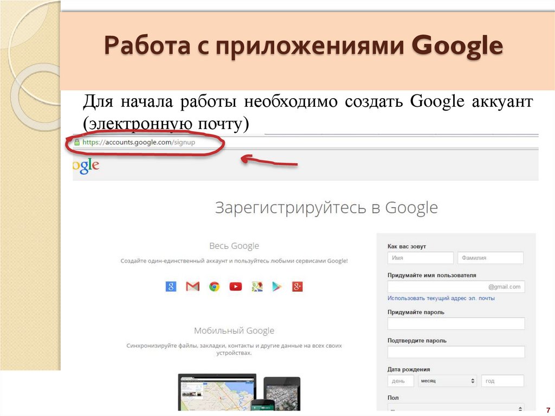This screenshot has height=416, width=555.
Task: Focus the Фамилия last name field
Action: [x=491, y=258]
